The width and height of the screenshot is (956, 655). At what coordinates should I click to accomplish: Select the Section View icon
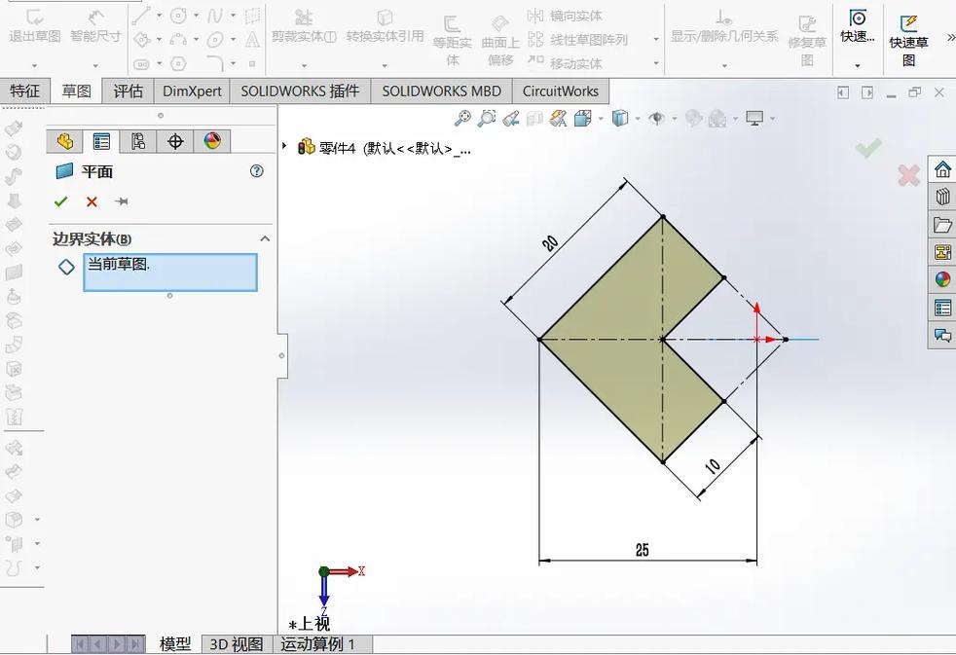[x=534, y=117]
